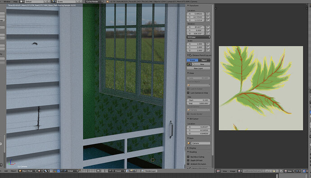Open the Lock to Object selector
Screen dimensions: 311x178
click(x=198, y=85)
